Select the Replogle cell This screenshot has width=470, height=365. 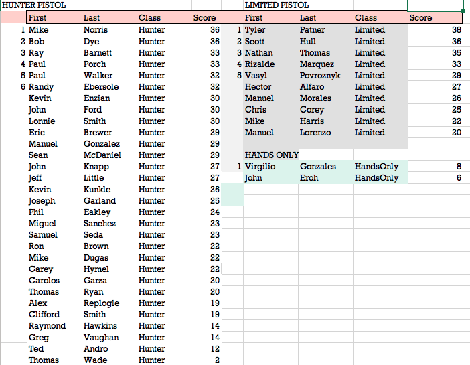(x=109, y=303)
